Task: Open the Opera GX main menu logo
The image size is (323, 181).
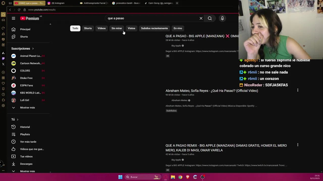Action: pyautogui.click(x=3, y=3)
